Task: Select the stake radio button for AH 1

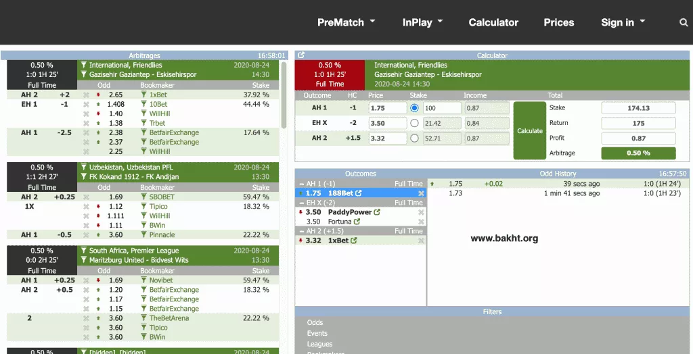Action: coord(415,108)
